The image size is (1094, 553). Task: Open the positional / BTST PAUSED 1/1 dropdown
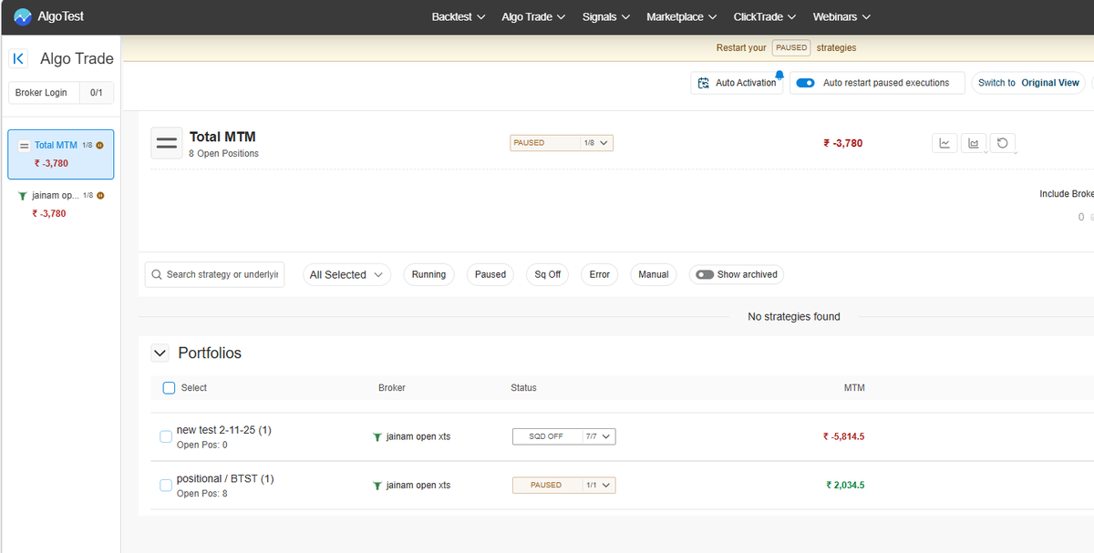[x=564, y=485]
